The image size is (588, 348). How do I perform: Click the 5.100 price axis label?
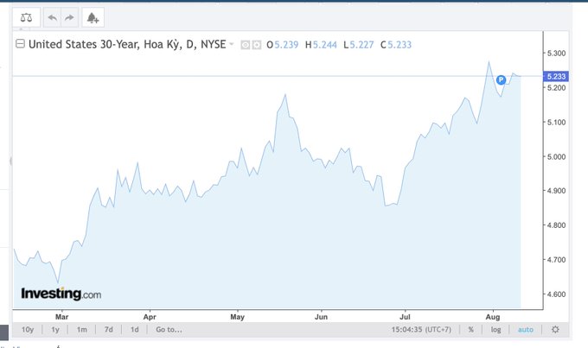pyautogui.click(x=556, y=122)
